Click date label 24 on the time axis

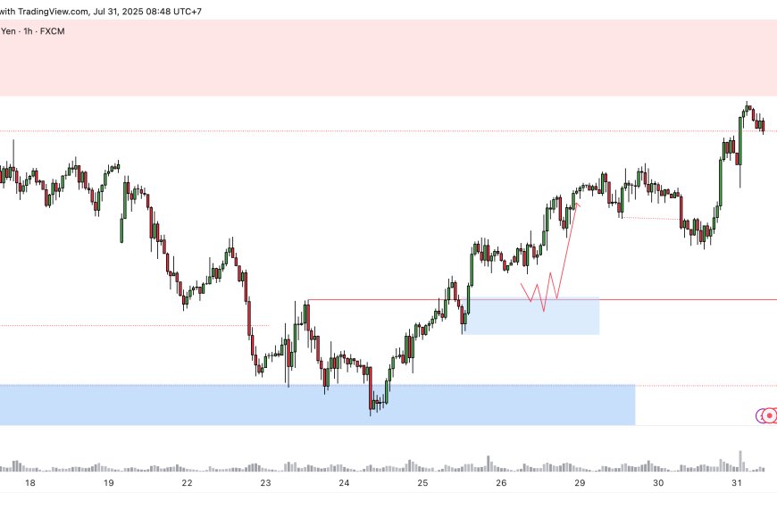click(344, 483)
